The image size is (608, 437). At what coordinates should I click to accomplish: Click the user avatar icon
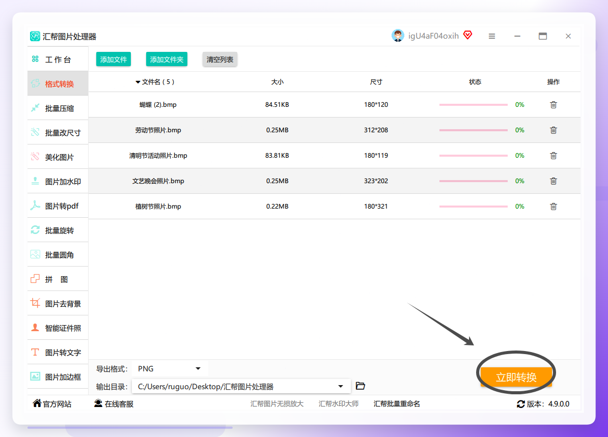(x=398, y=36)
